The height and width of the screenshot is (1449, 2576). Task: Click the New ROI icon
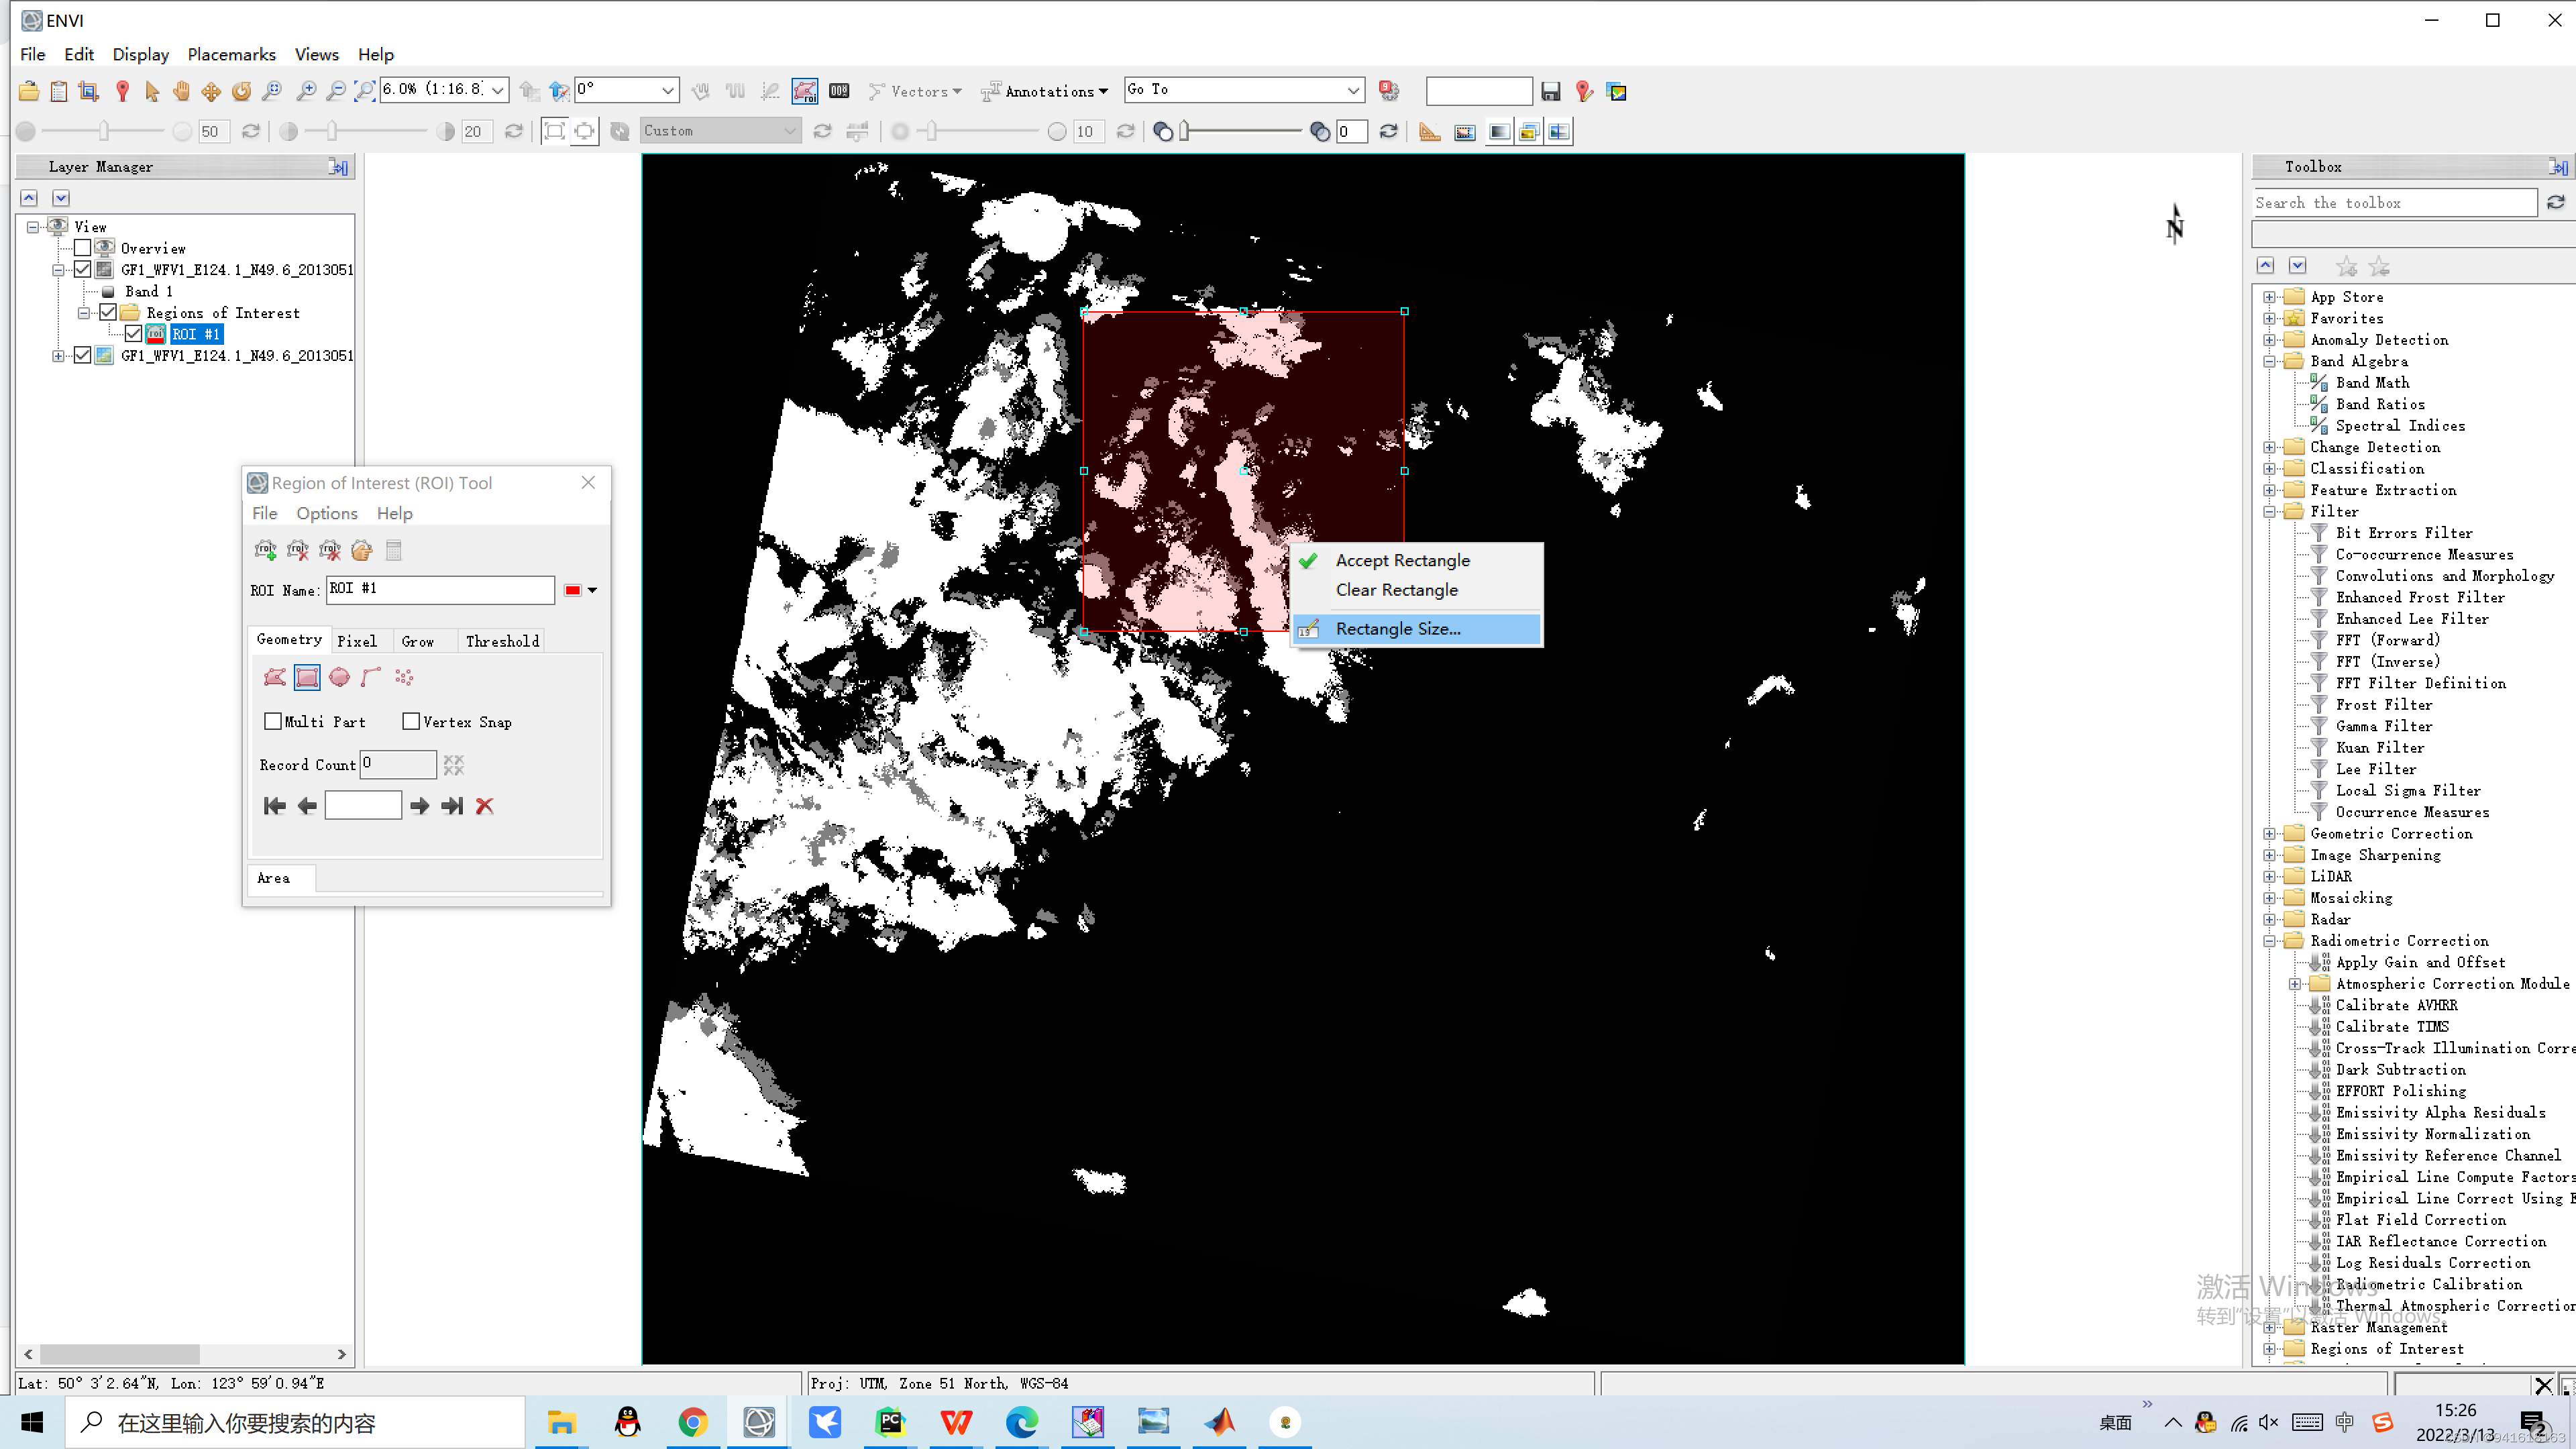tap(265, 550)
